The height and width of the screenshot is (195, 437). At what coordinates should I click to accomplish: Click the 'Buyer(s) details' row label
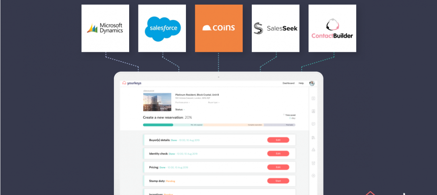[x=160, y=140]
